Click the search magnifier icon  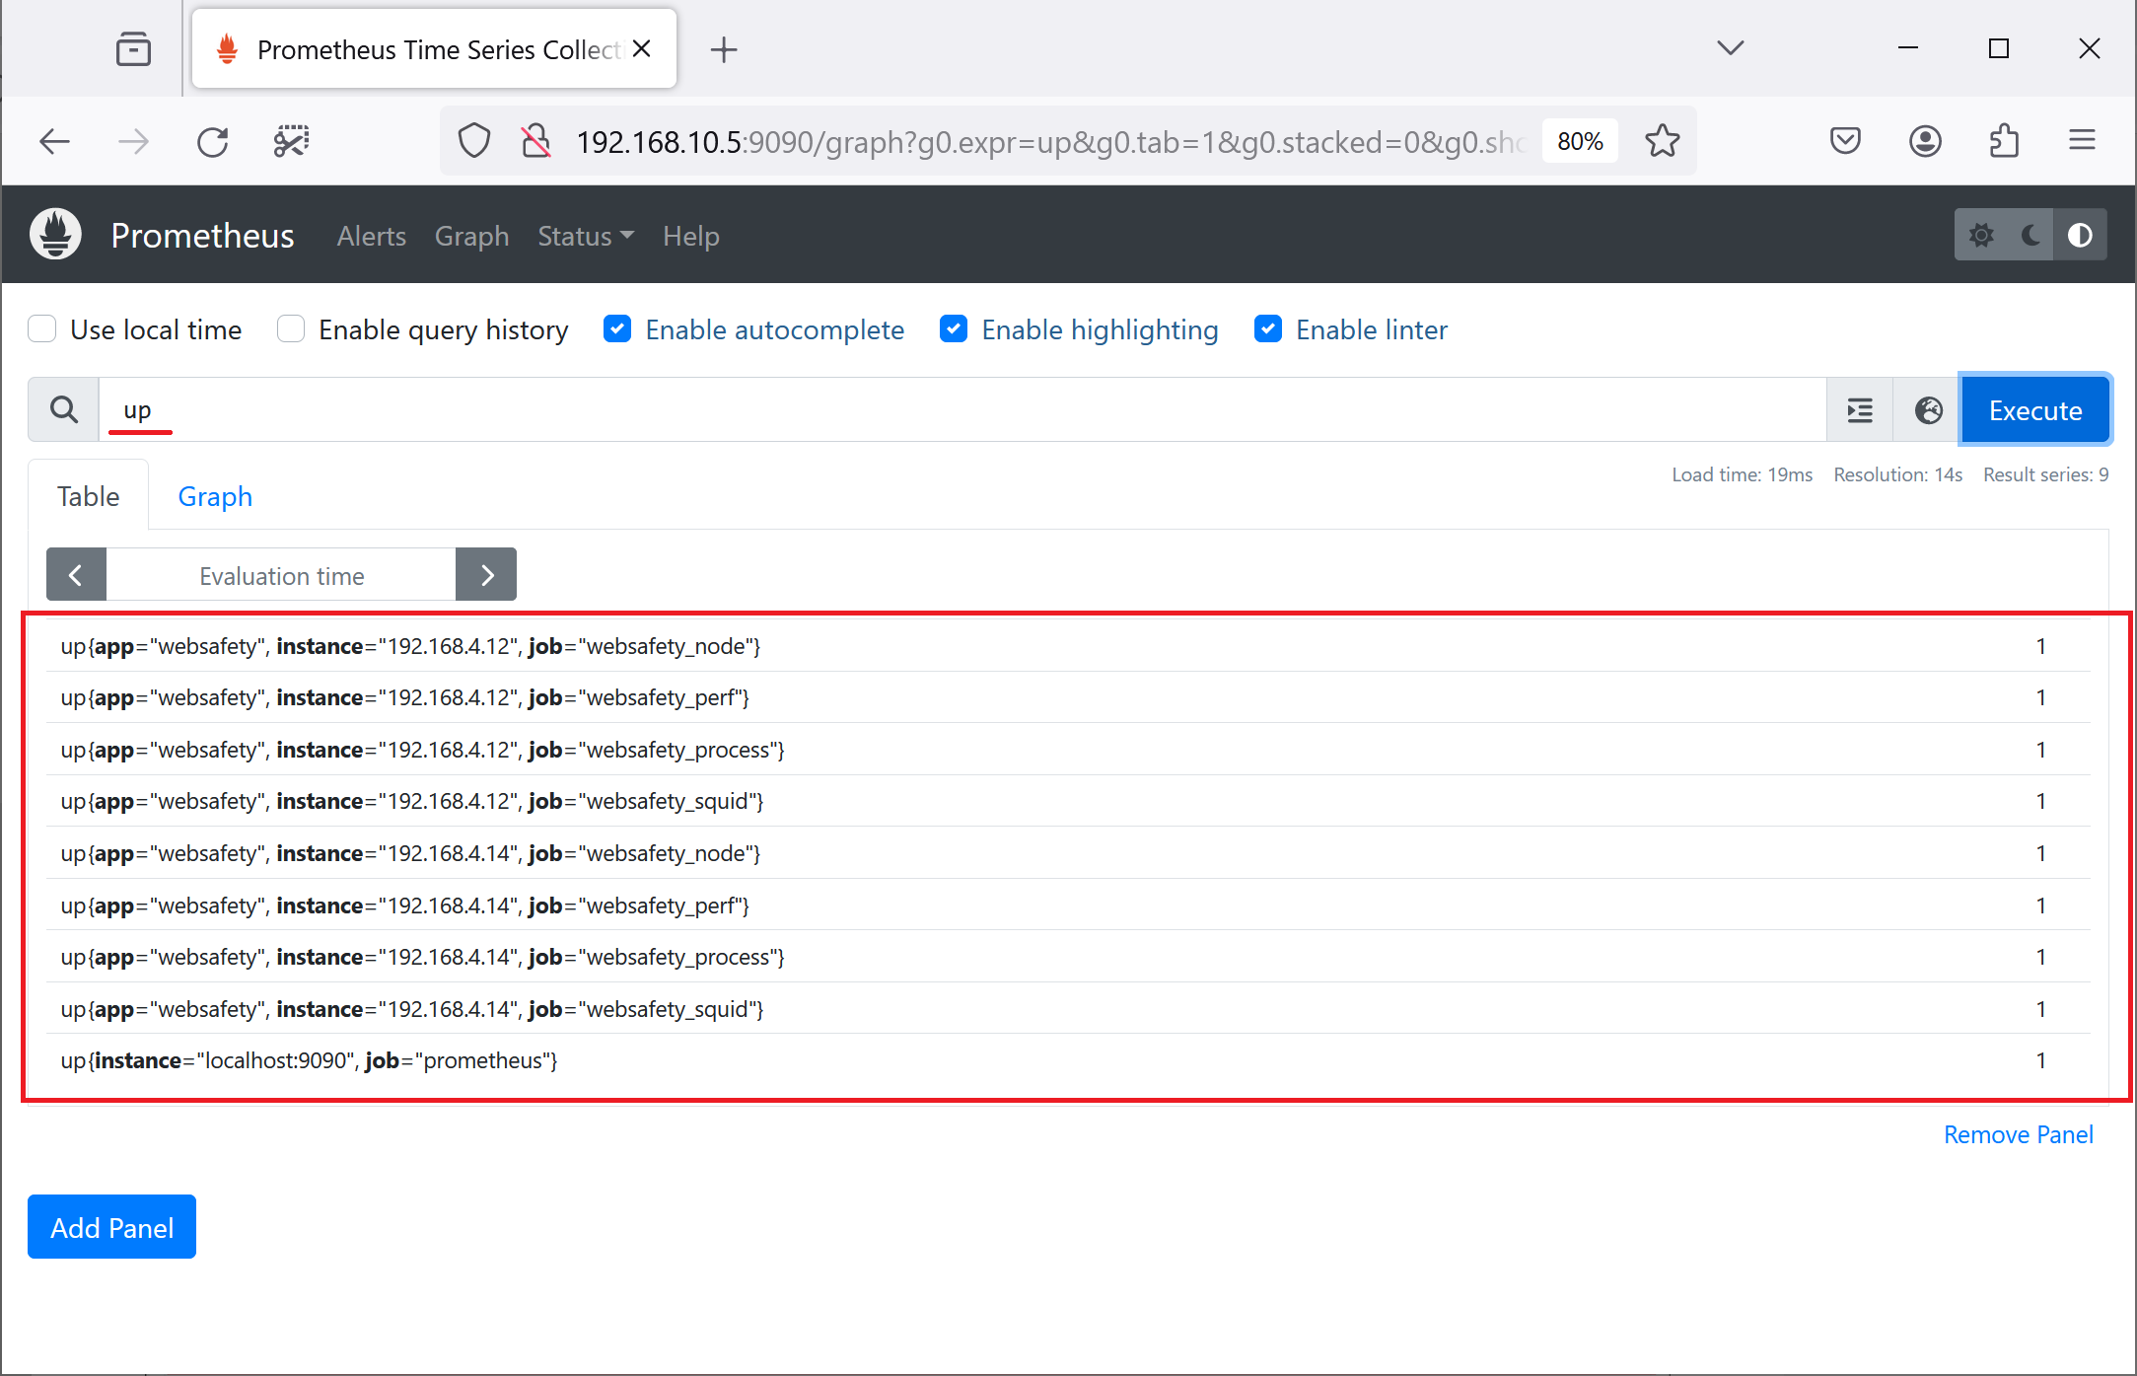64,408
